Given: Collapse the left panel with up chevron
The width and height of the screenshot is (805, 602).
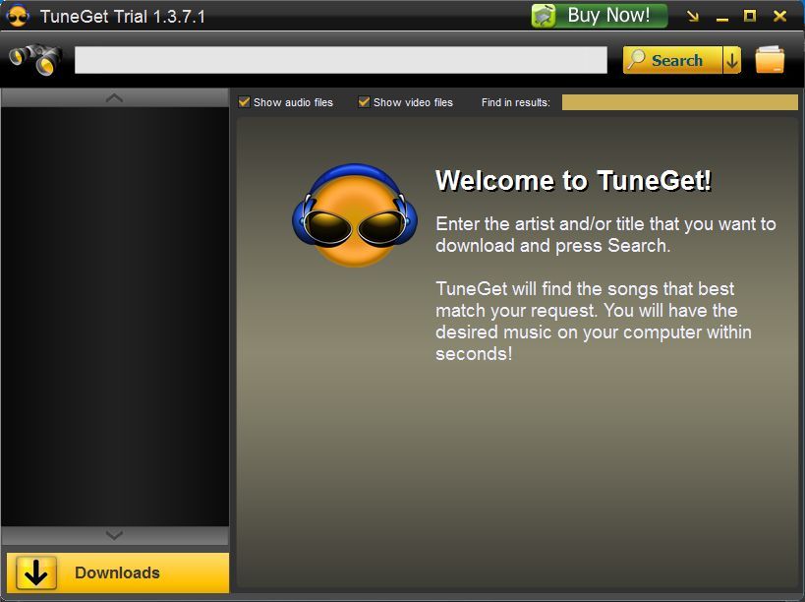Looking at the screenshot, I should click(114, 97).
